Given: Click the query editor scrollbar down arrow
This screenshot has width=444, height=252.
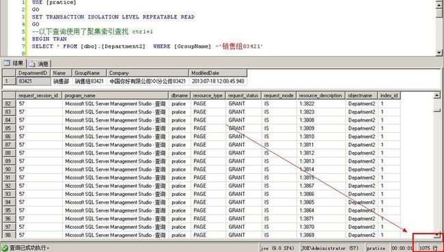Looking at the screenshot, I should [439, 53].
